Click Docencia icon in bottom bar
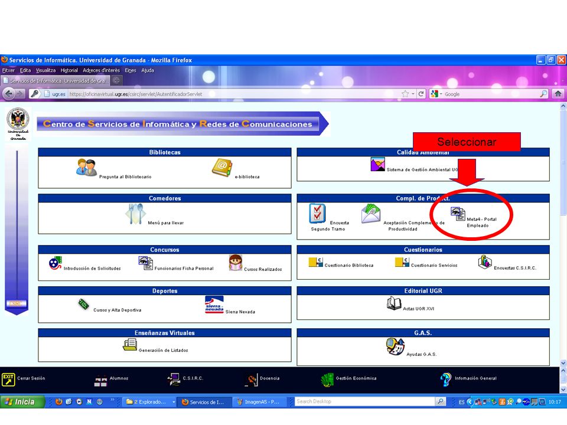 [x=252, y=380]
